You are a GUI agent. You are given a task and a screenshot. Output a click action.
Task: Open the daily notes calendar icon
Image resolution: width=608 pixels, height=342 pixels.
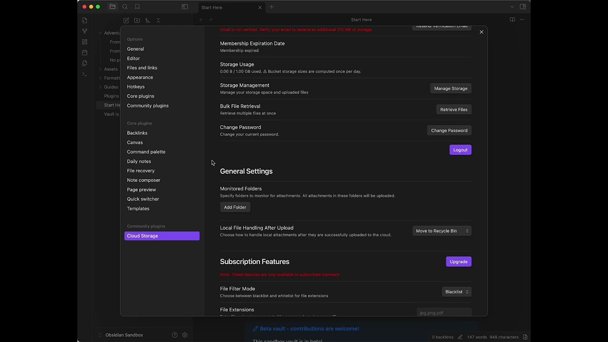[x=84, y=52]
